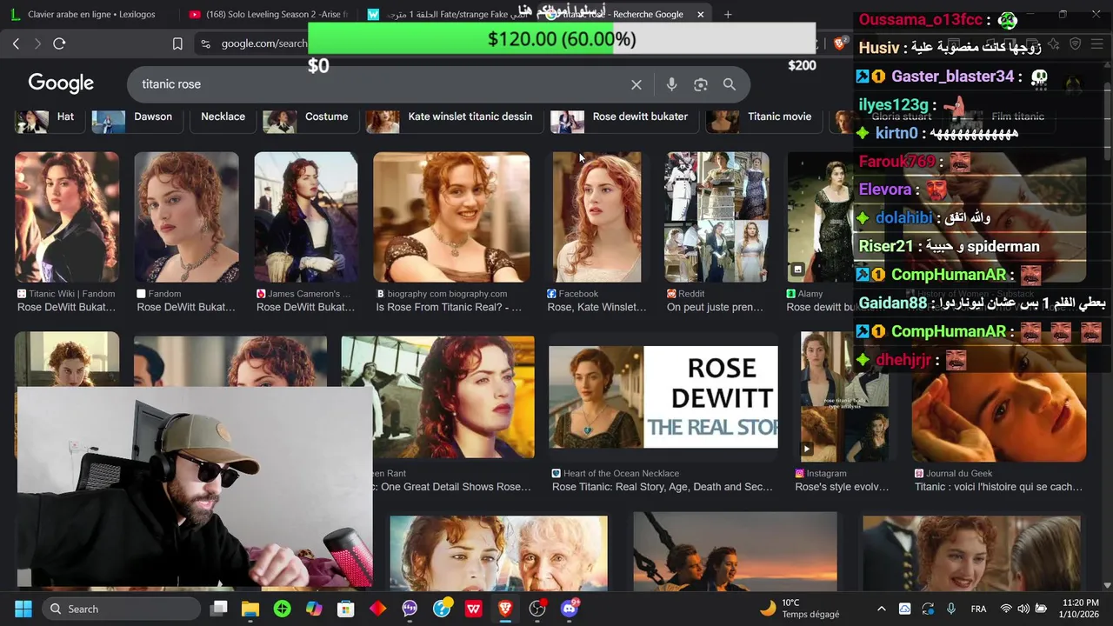1113x626 pixels.
Task: Click the microphone icon in system tray
Action: [951, 609]
